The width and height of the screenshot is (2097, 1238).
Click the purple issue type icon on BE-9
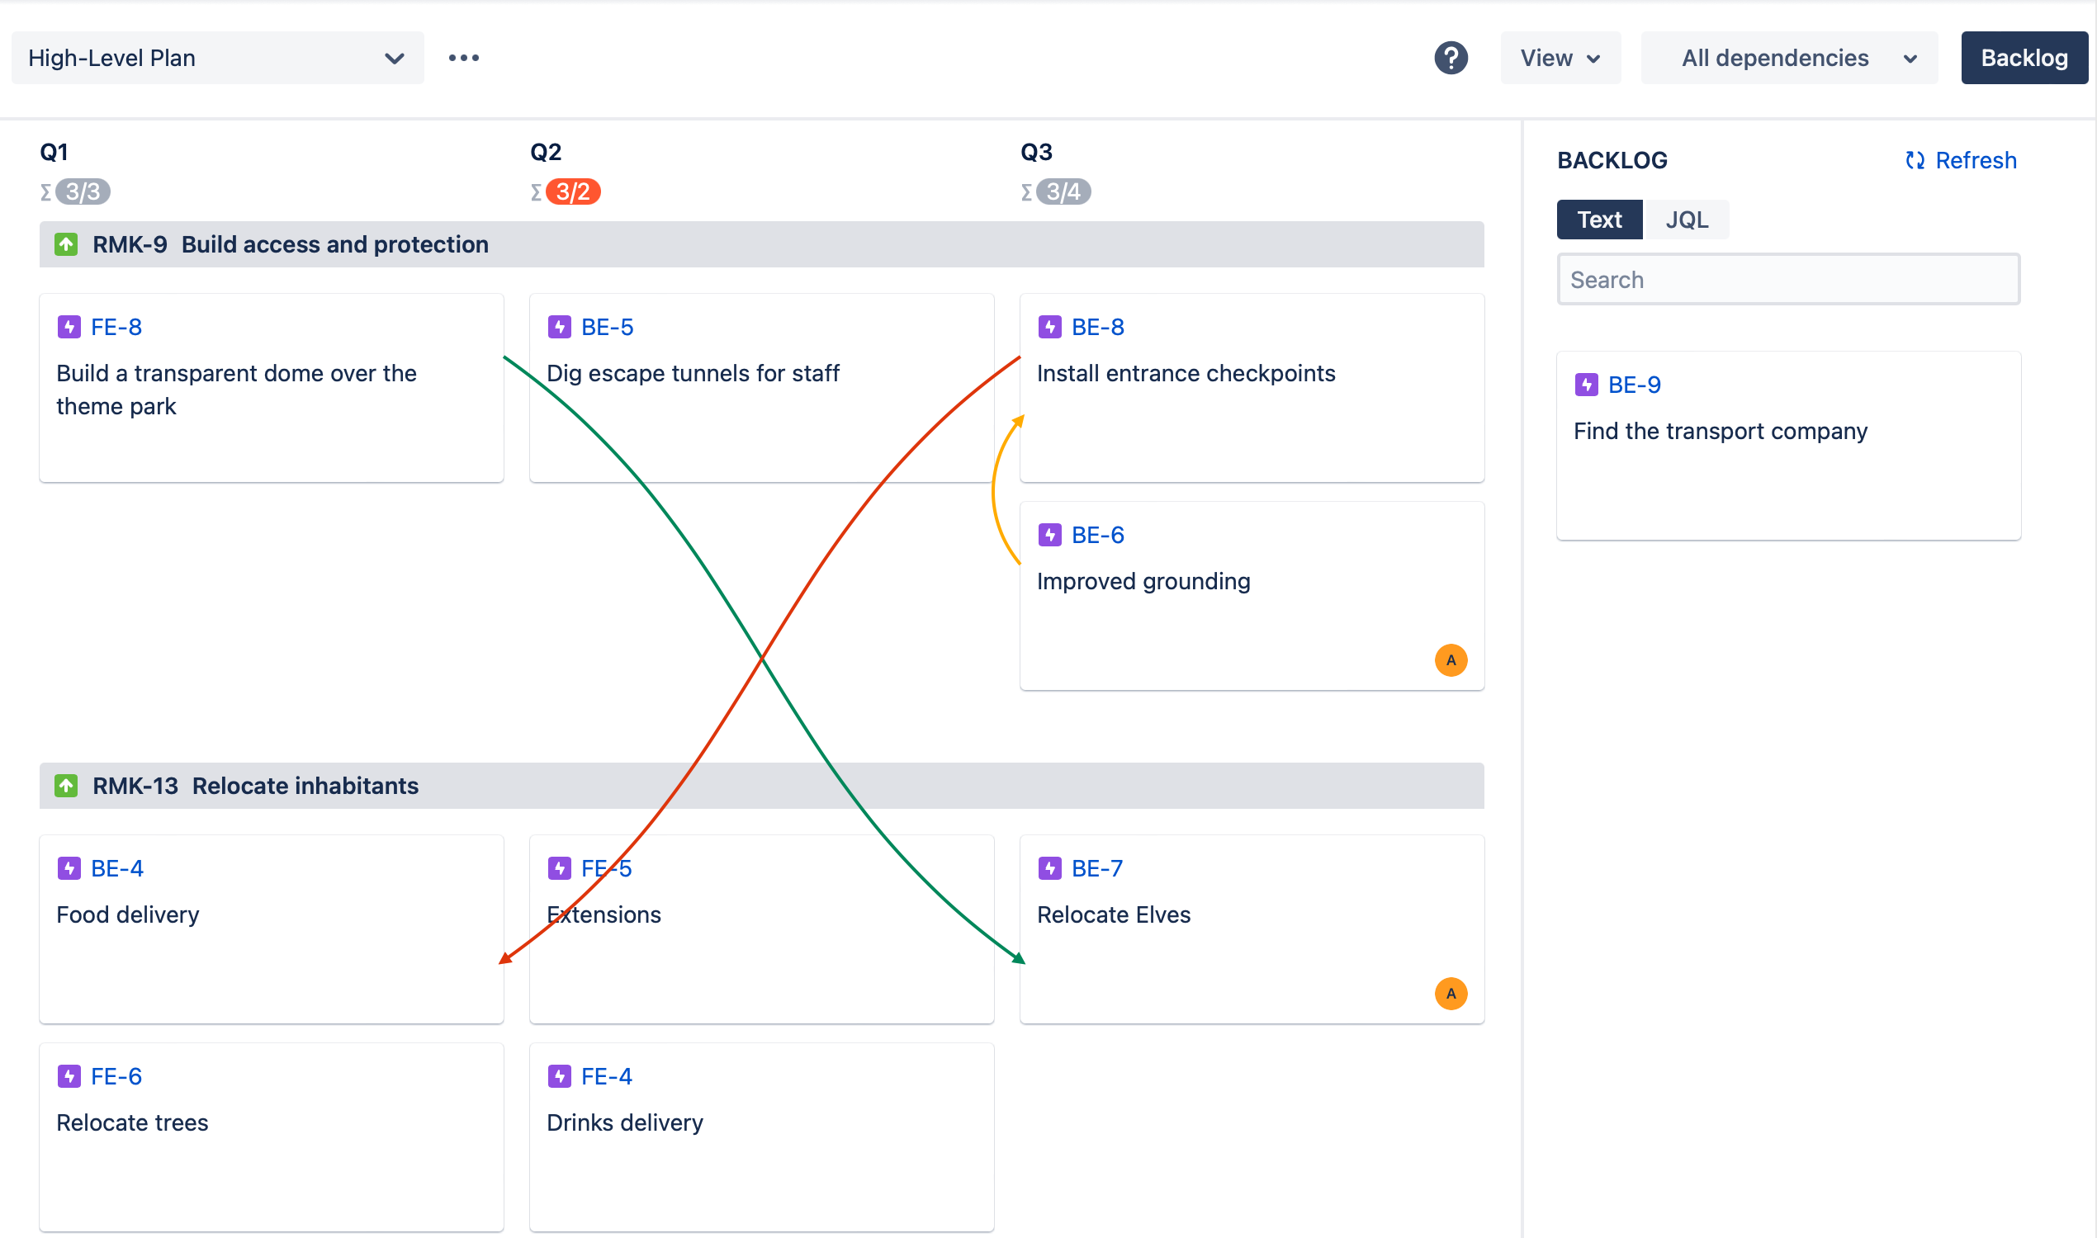pyautogui.click(x=1586, y=385)
